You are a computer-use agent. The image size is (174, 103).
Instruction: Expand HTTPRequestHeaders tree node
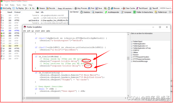[x=132, y=57]
